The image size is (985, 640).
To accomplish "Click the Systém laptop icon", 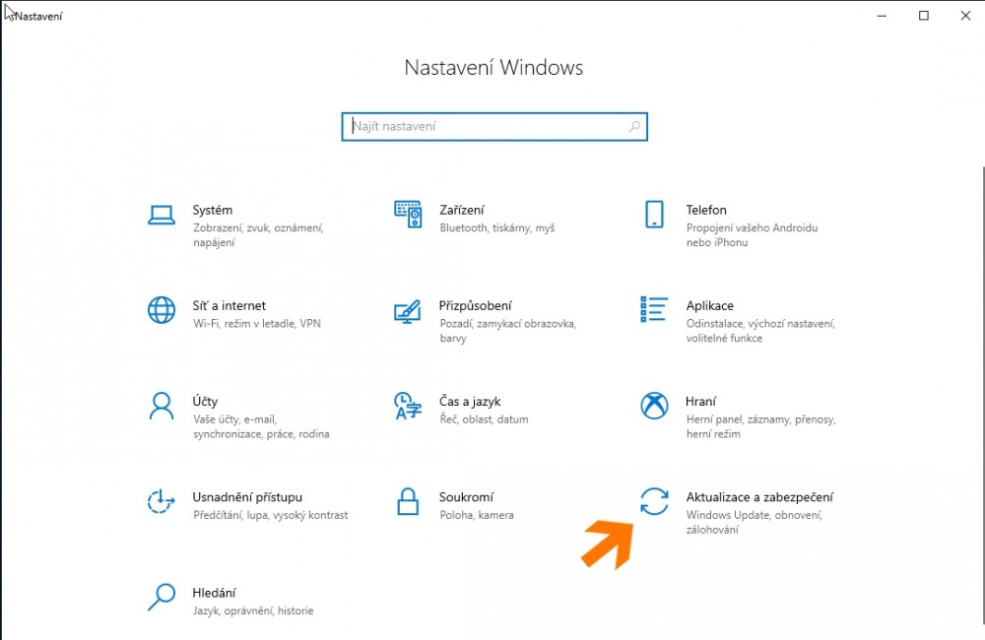I will tap(162, 215).
